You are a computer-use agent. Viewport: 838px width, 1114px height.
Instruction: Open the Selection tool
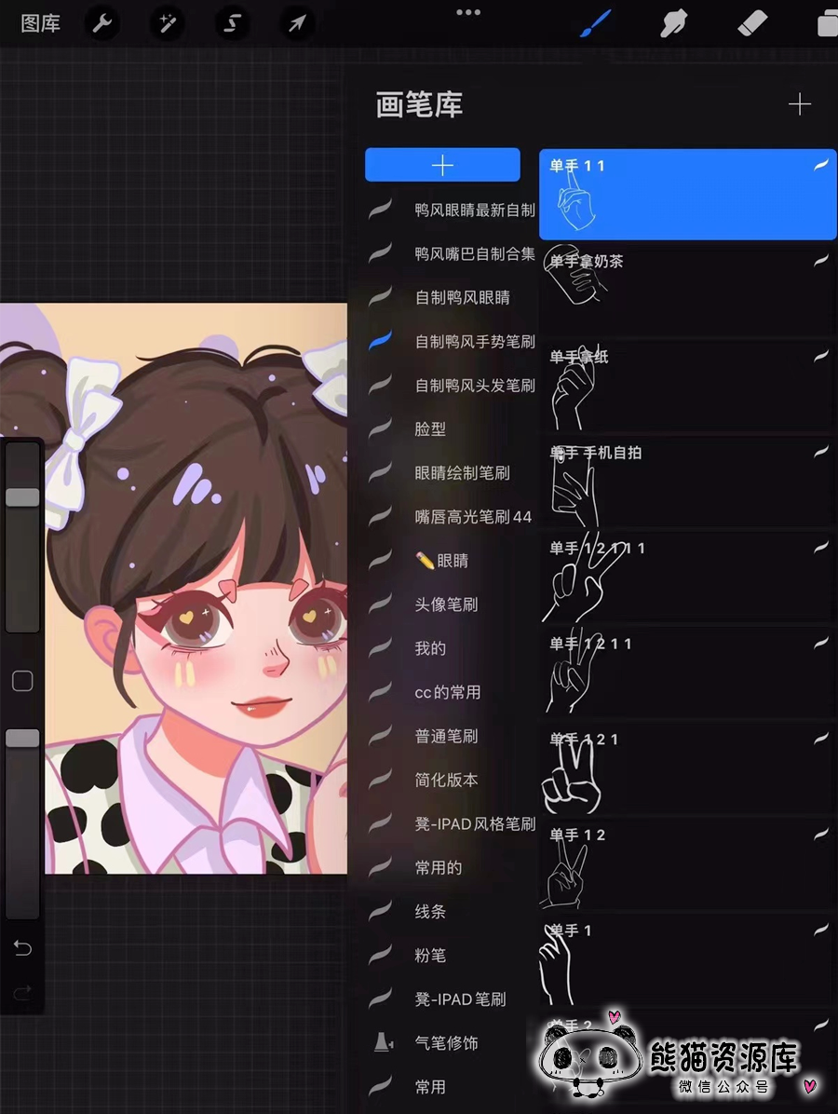pos(232,23)
